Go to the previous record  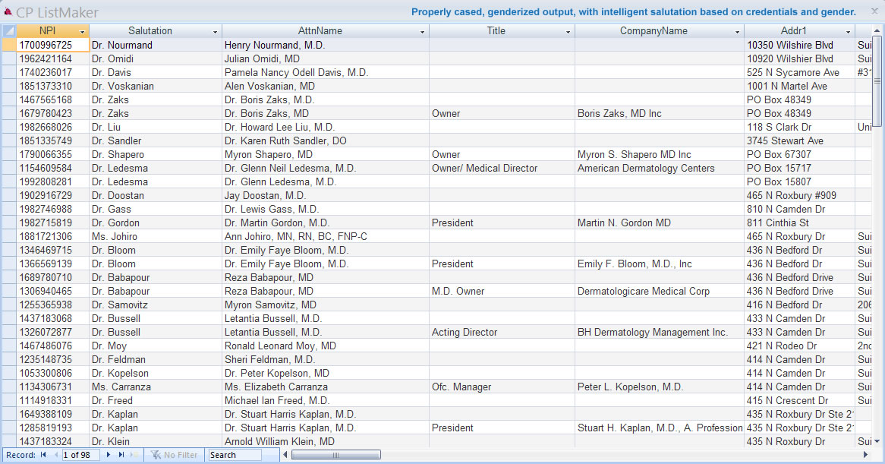pos(54,455)
